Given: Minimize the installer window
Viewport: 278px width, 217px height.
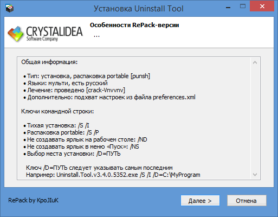Looking at the screenshot, I should (x=228, y=8).
